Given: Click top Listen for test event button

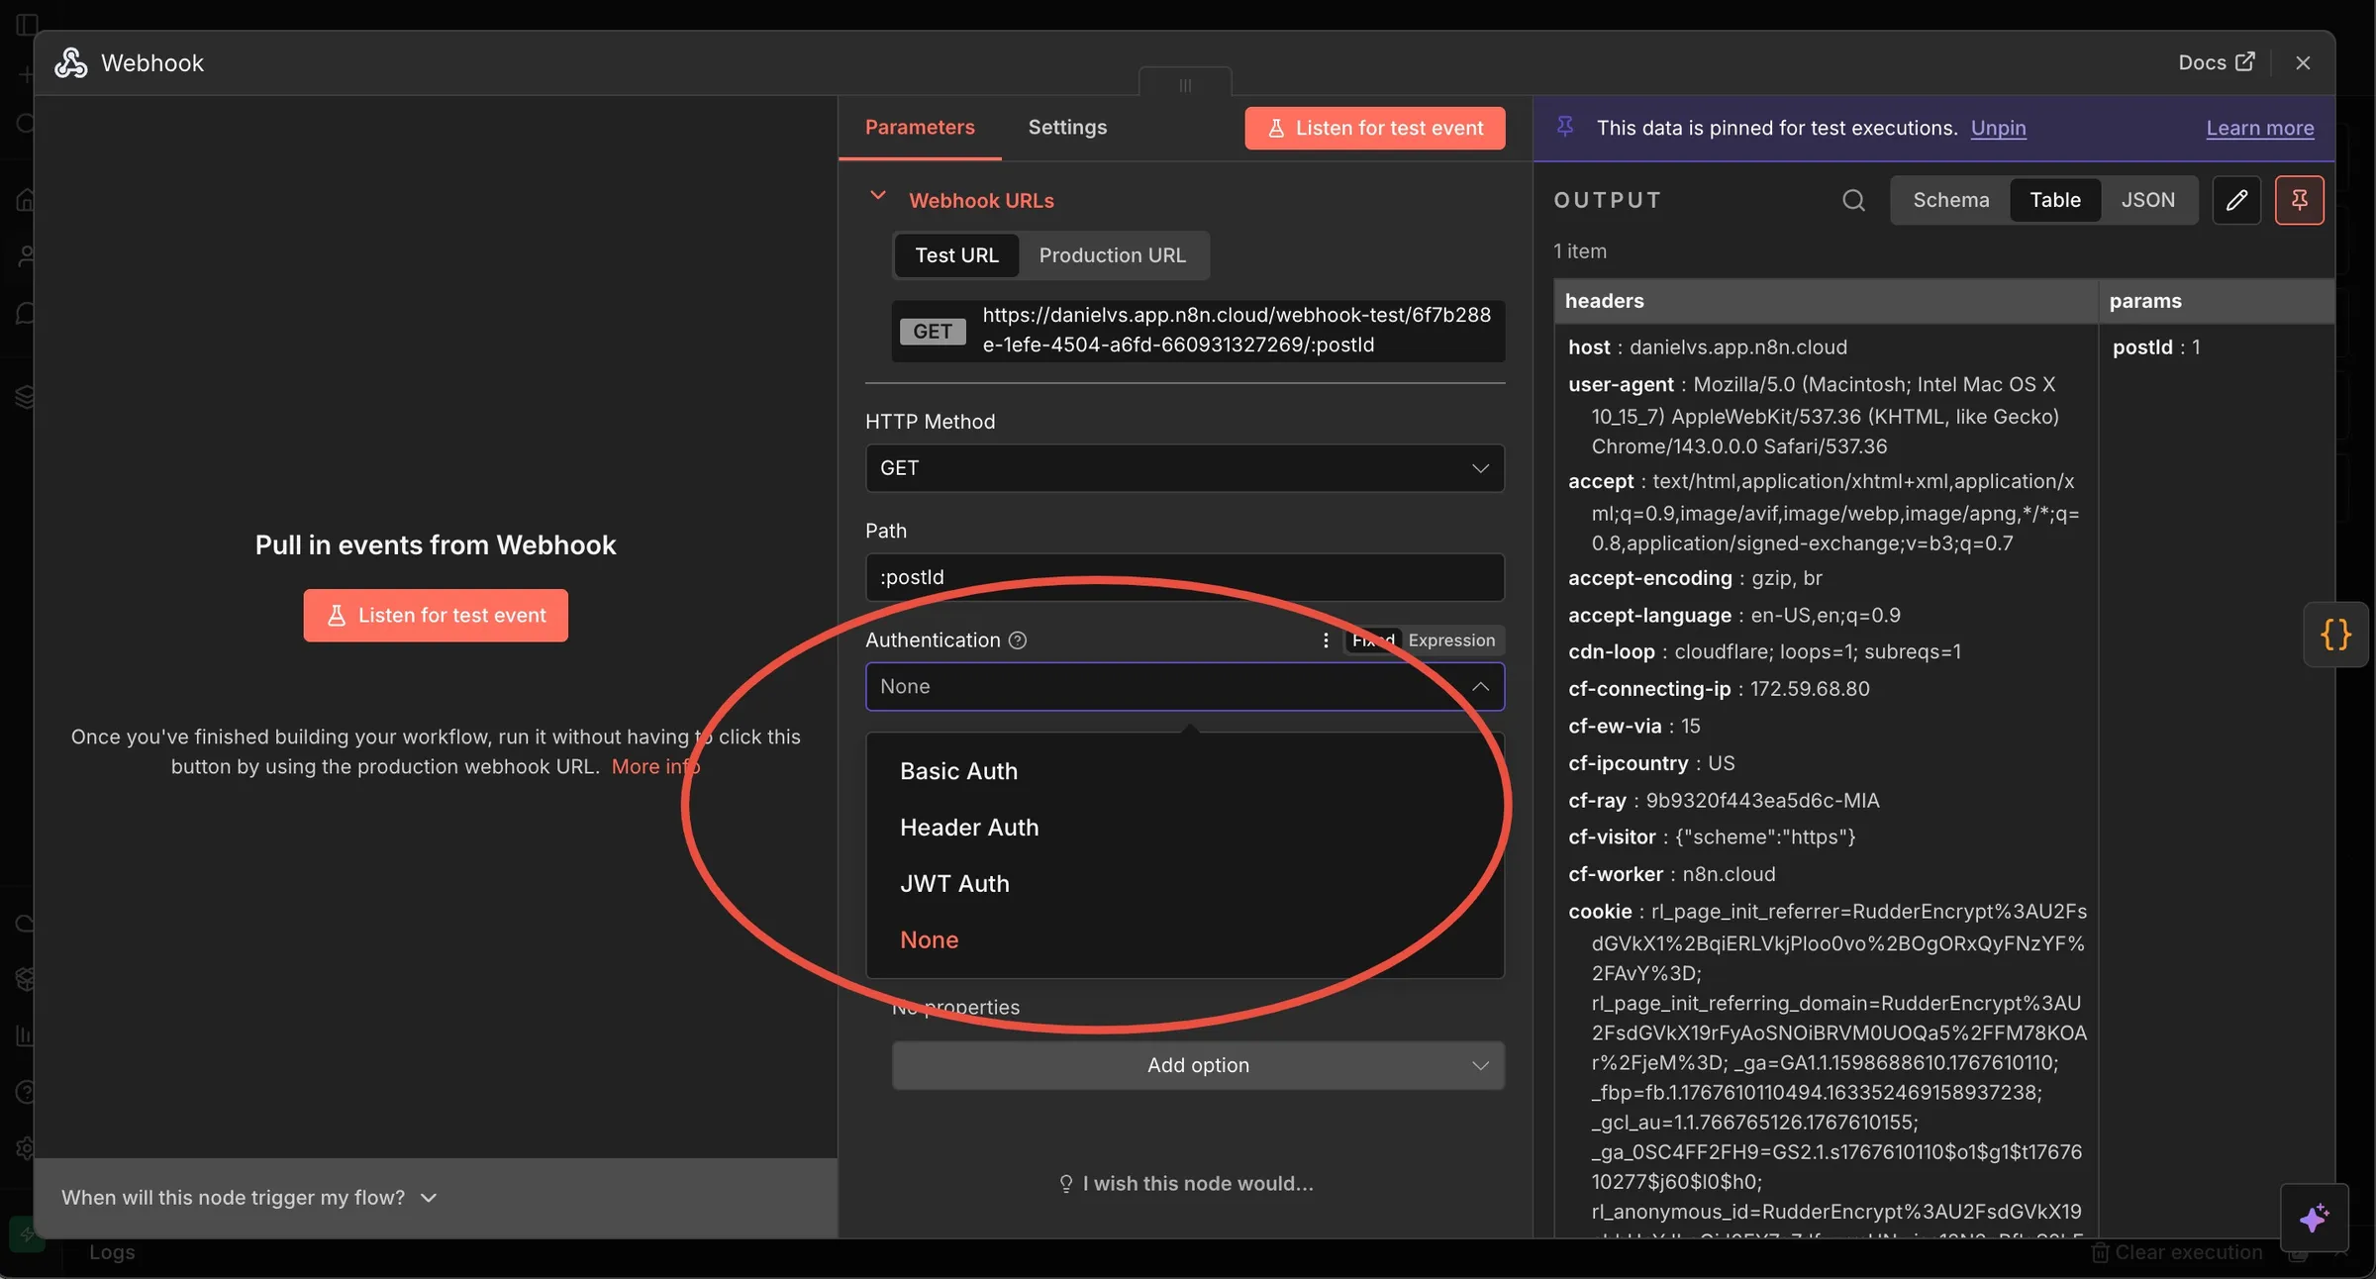Looking at the screenshot, I should [1375, 128].
